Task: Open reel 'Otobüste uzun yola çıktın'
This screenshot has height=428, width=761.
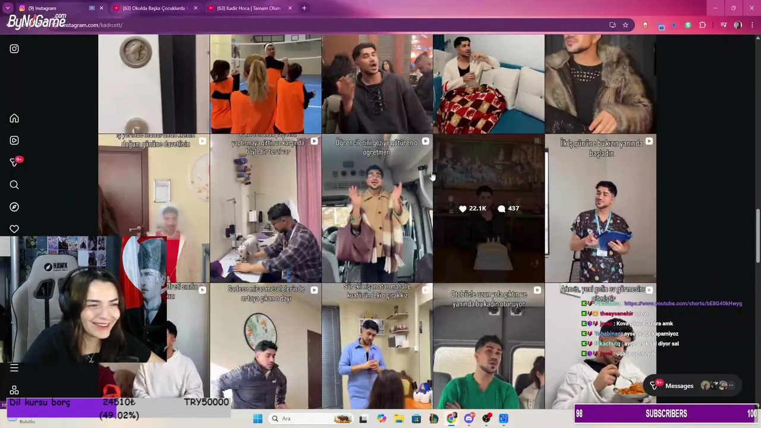Action: point(489,346)
